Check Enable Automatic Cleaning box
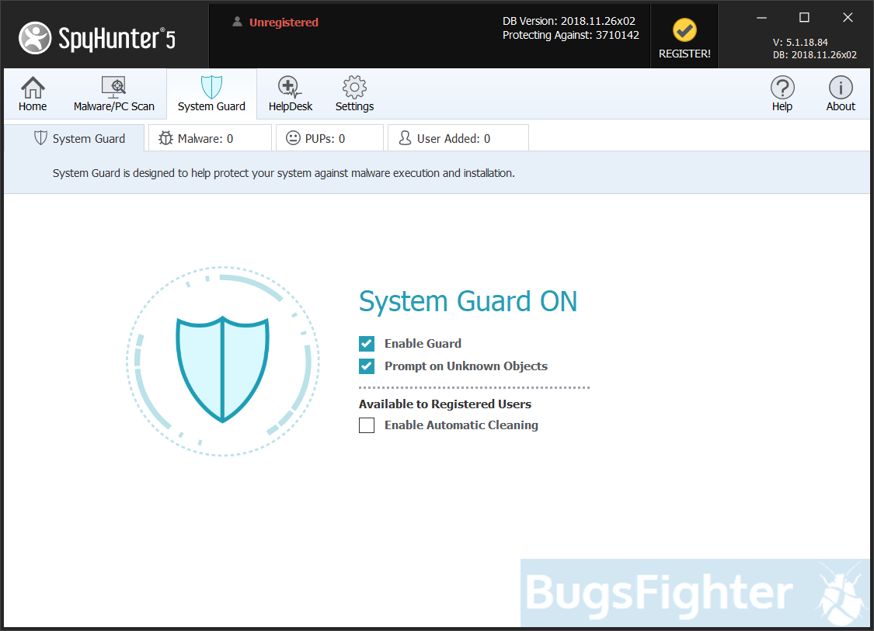This screenshot has width=874, height=631. point(367,425)
